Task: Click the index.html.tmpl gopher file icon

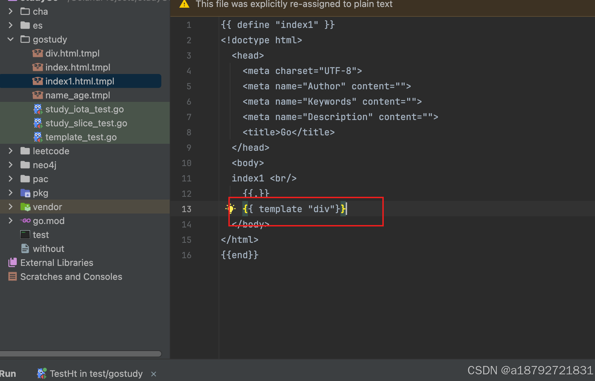Action: click(38, 67)
